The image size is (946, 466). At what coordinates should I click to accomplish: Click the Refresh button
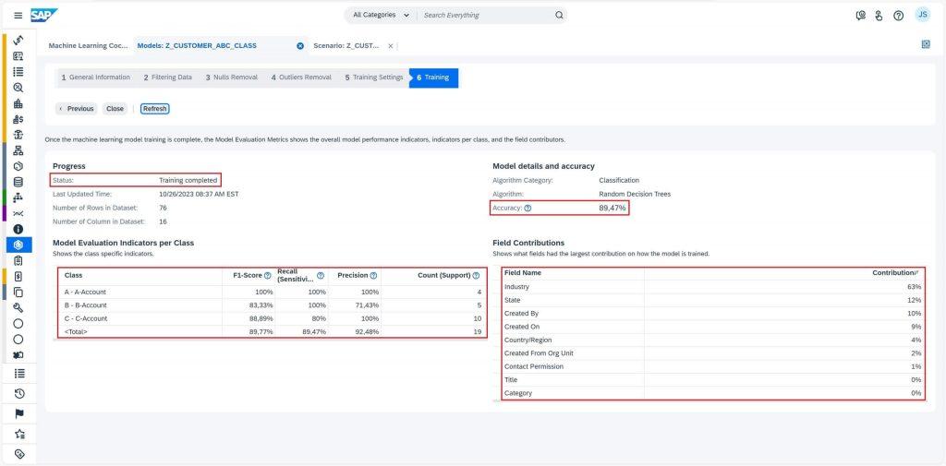(x=155, y=109)
